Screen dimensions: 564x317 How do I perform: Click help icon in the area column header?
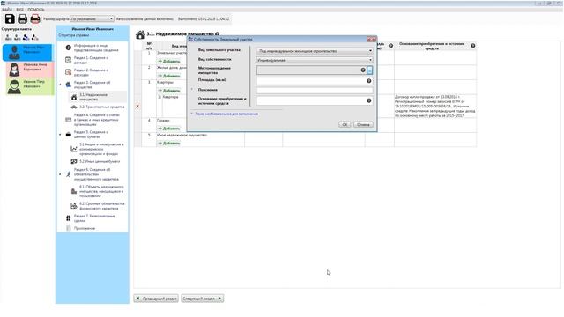pos(390,46)
